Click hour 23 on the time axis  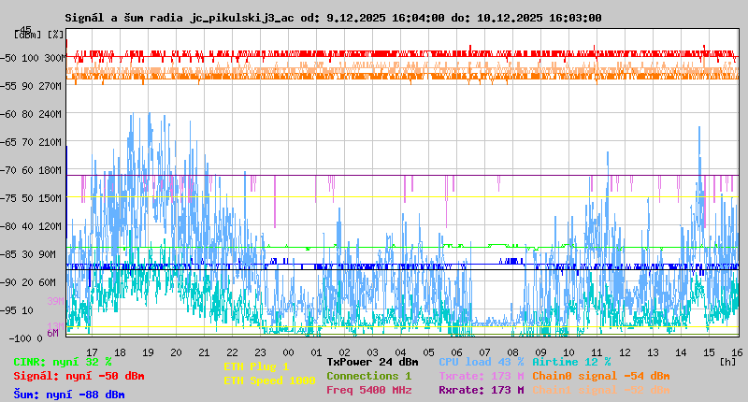pyautogui.click(x=260, y=352)
